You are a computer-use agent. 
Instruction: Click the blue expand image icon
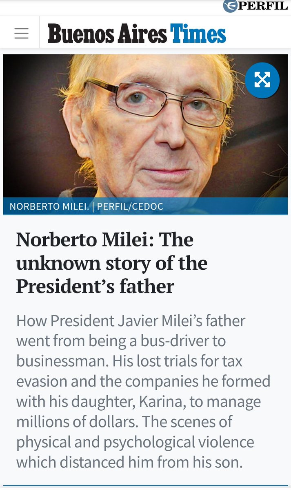(x=262, y=80)
